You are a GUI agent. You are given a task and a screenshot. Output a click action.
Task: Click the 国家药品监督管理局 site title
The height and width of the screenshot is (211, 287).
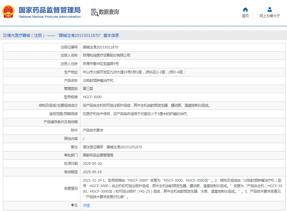pos(49,10)
